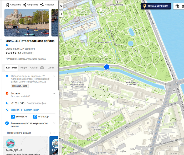Click the Отправить share icon

[25, 5]
